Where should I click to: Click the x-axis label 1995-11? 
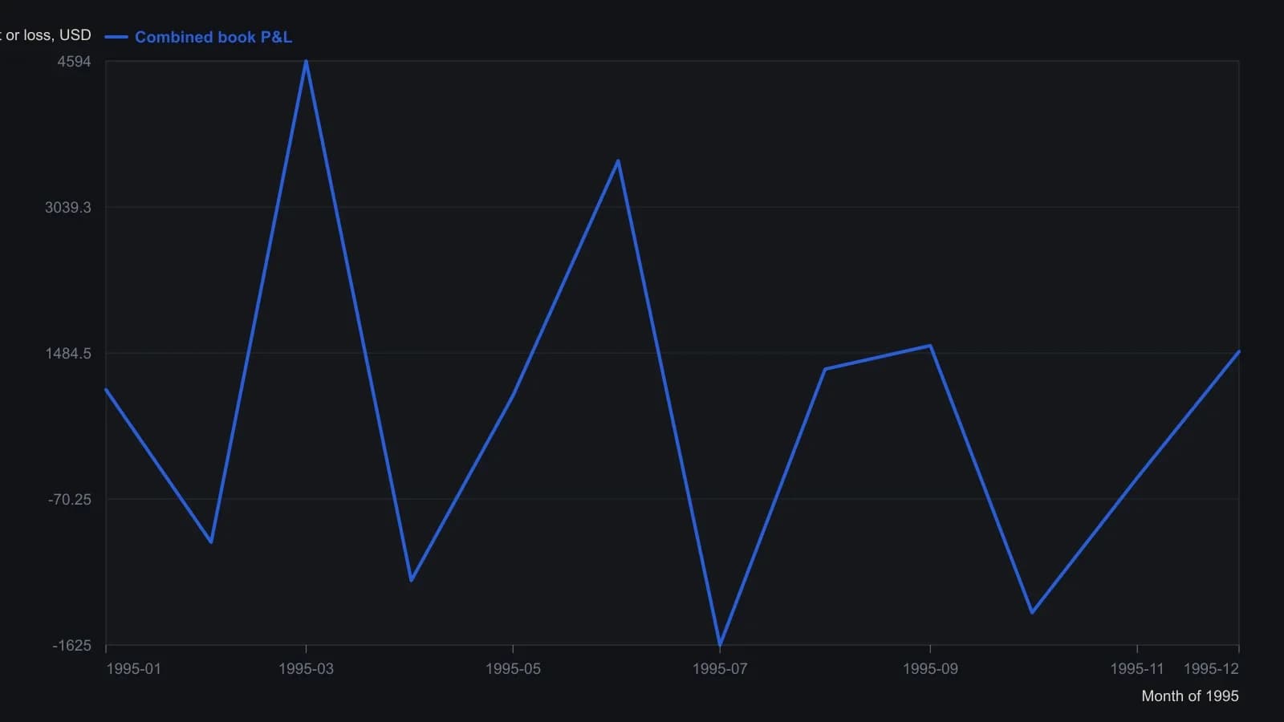tap(1136, 669)
